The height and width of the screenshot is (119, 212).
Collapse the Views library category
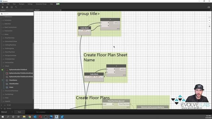[6, 34]
